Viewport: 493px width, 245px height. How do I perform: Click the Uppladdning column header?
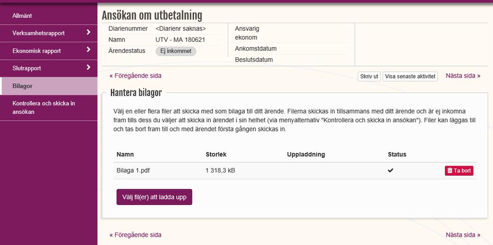pos(306,155)
